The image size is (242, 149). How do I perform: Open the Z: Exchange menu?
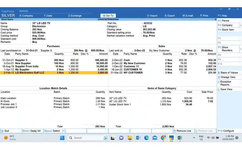[75, 16]
